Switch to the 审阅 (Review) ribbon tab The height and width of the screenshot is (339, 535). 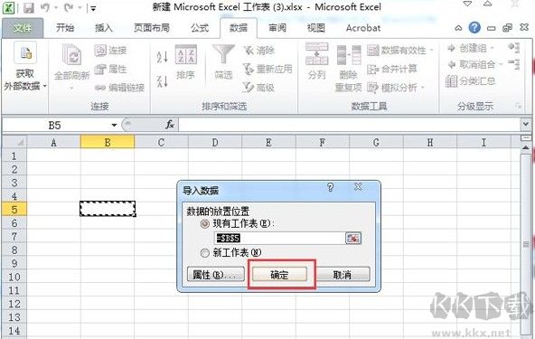click(x=277, y=28)
